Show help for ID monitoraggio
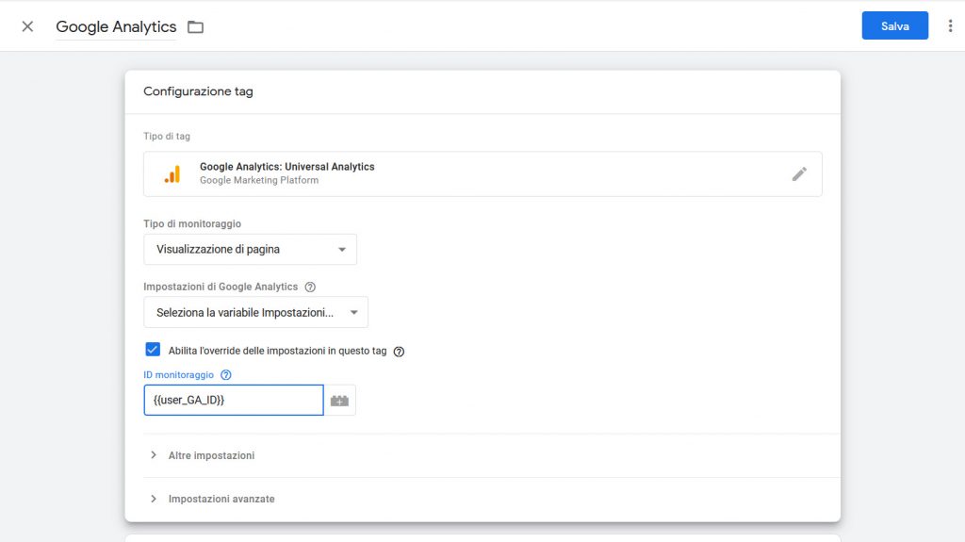The height and width of the screenshot is (542, 965). 226,374
